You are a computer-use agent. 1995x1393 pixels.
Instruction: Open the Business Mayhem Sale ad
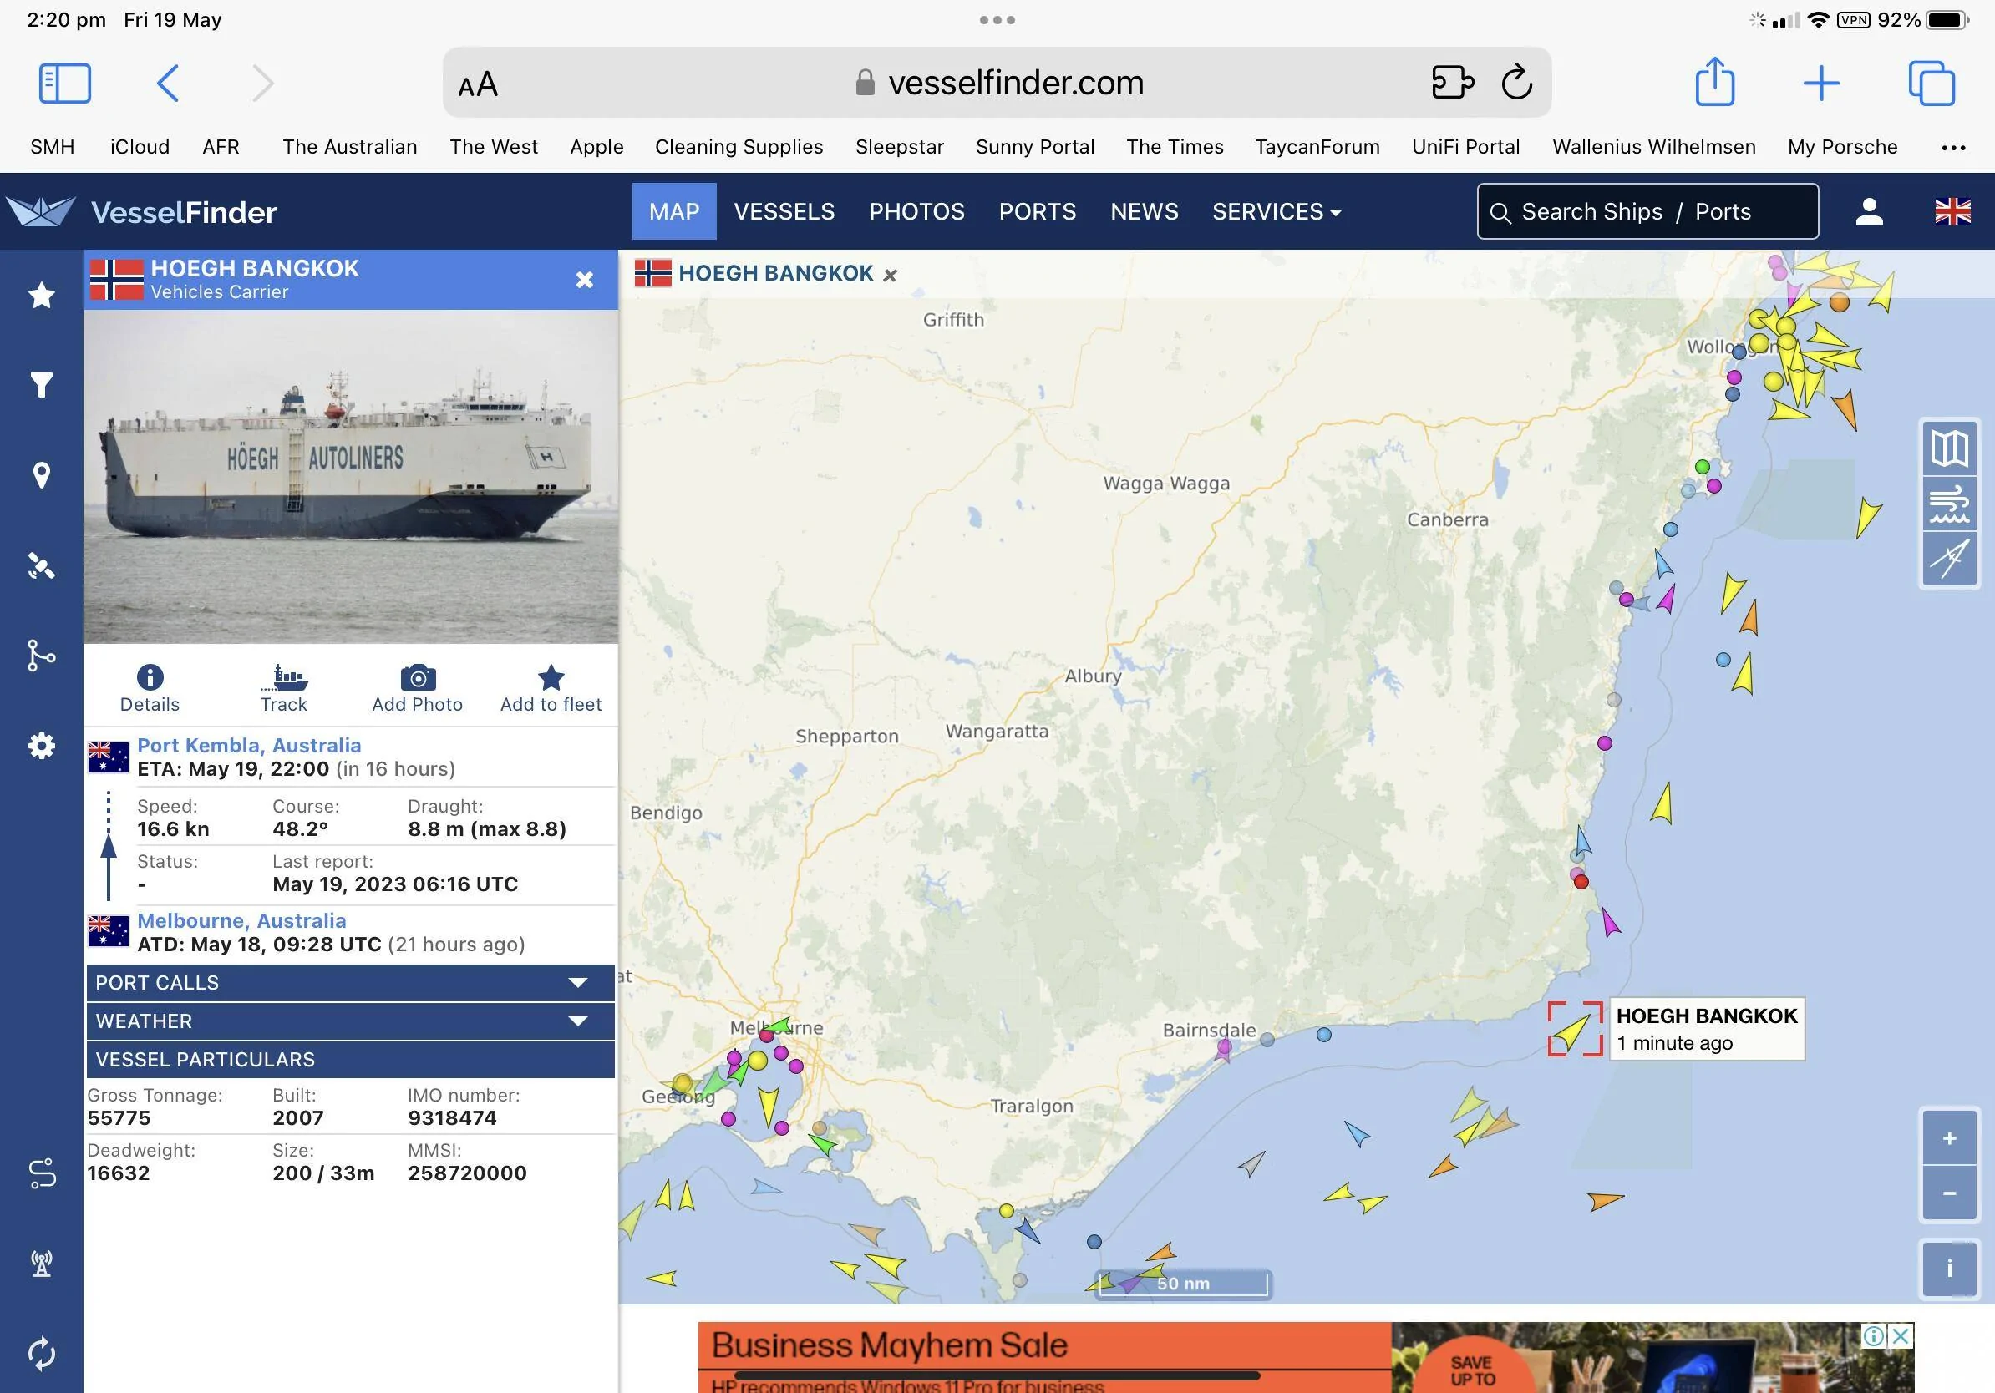coord(1306,1357)
